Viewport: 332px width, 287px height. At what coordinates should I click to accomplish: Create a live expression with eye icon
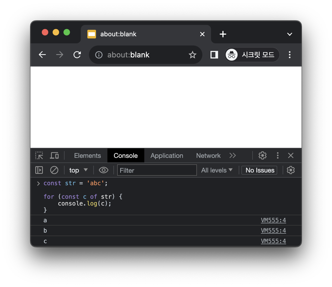pyautogui.click(x=104, y=170)
